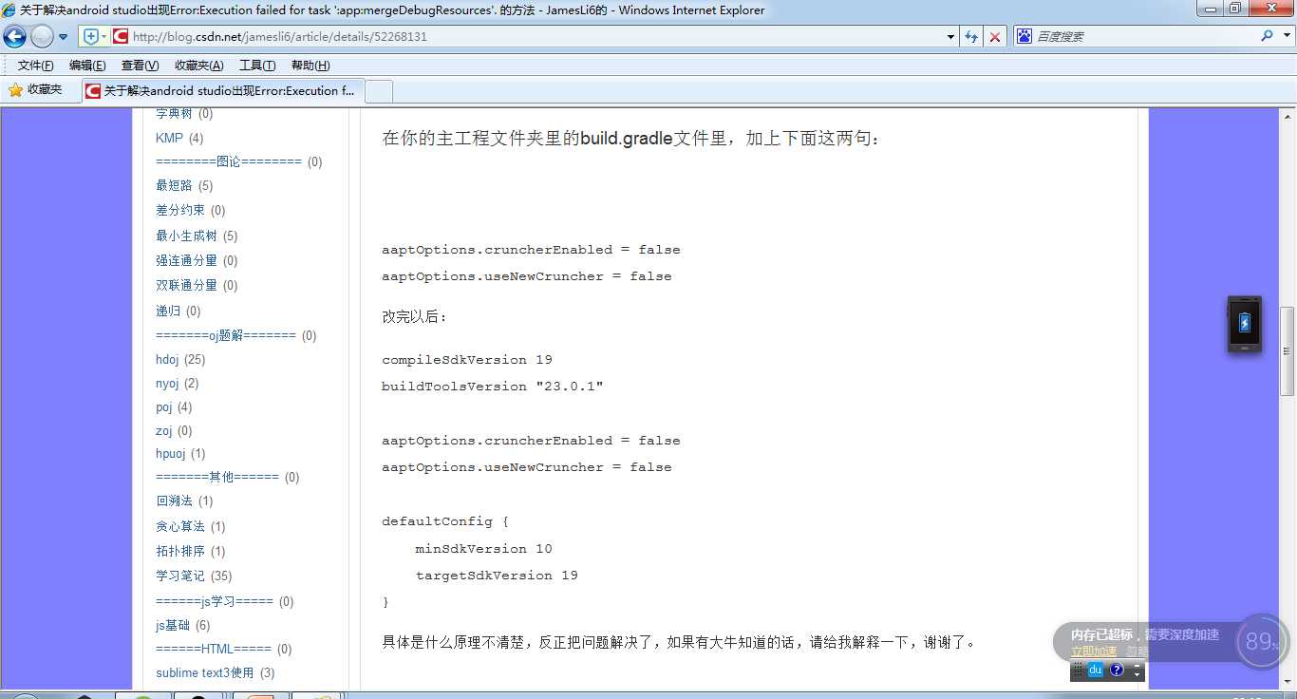Click the input toolbar dotted grip handle
The height and width of the screenshot is (699, 1297).
point(1078,670)
